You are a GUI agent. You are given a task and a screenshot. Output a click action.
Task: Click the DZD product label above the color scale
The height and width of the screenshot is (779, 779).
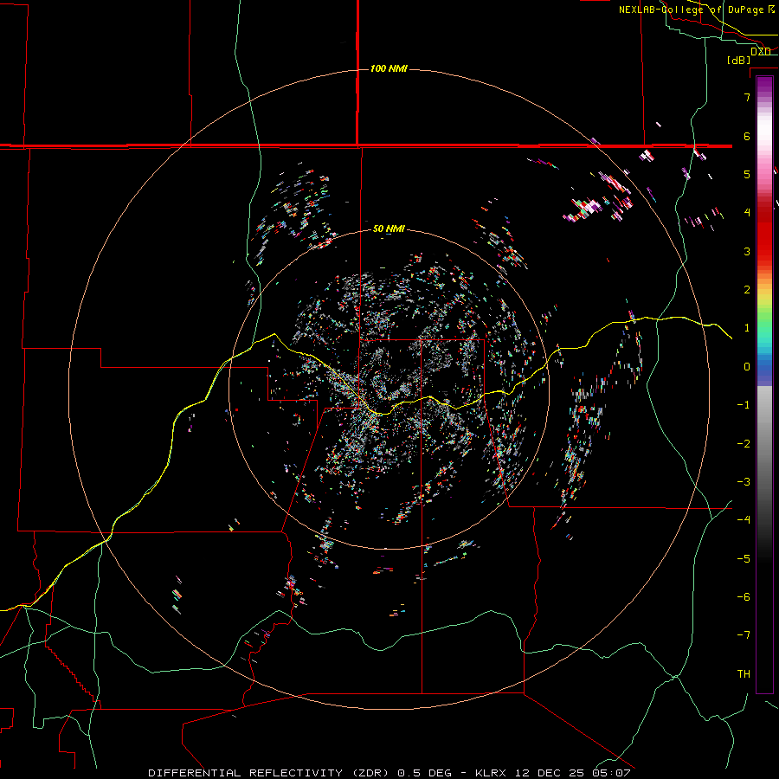(x=761, y=52)
